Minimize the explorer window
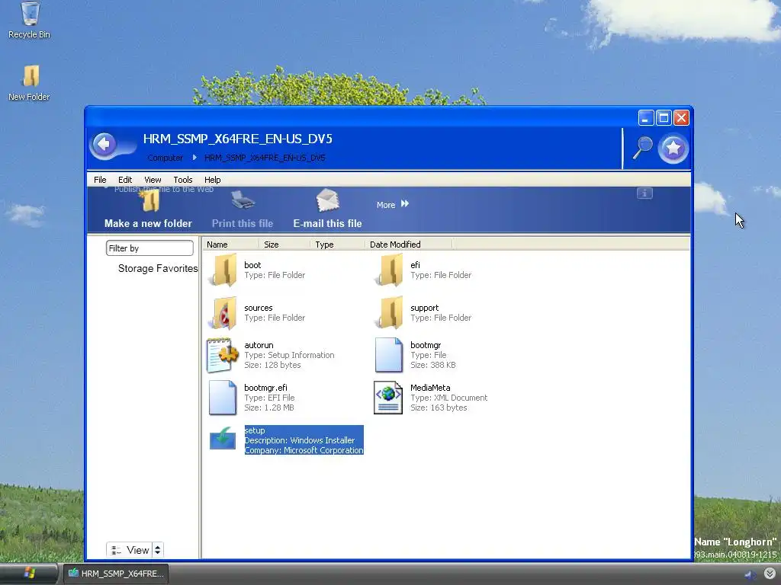Image resolution: width=781 pixels, height=585 pixels. pyautogui.click(x=645, y=118)
